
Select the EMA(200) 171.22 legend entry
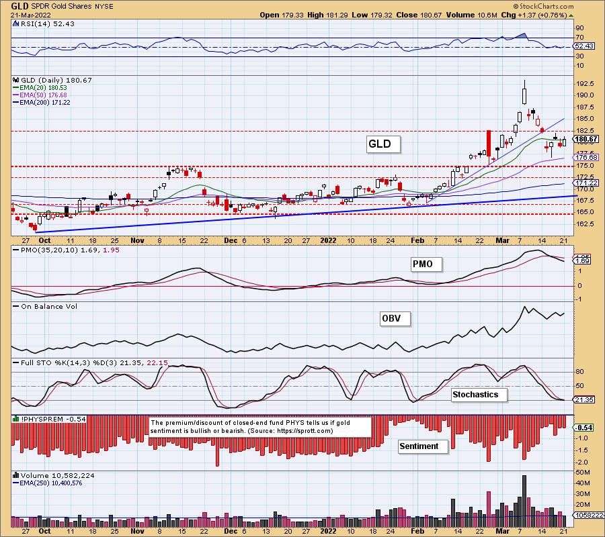pos(42,103)
